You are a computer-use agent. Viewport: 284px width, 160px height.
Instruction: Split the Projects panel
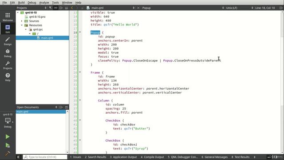point(61,8)
